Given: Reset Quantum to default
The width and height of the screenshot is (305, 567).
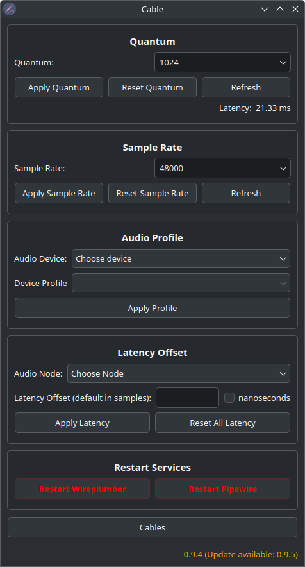Looking at the screenshot, I should (x=152, y=87).
